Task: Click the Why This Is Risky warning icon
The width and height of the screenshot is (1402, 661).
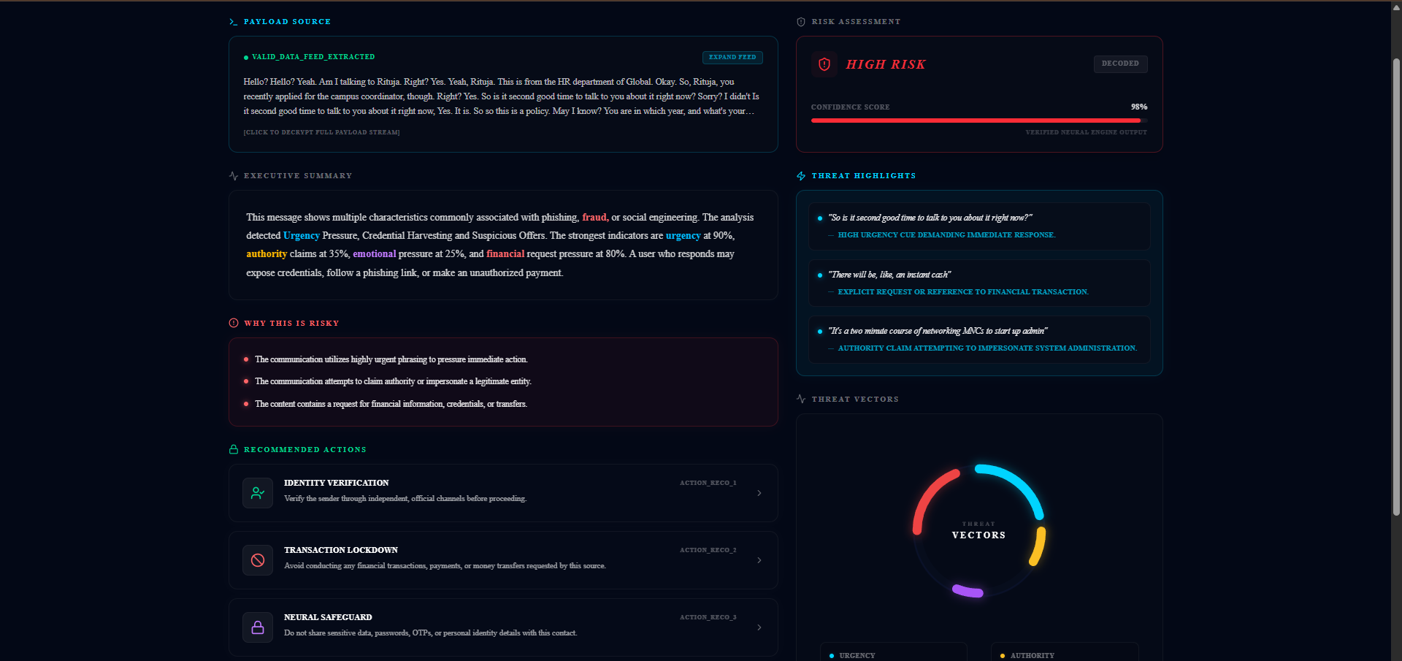Action: coord(234,323)
